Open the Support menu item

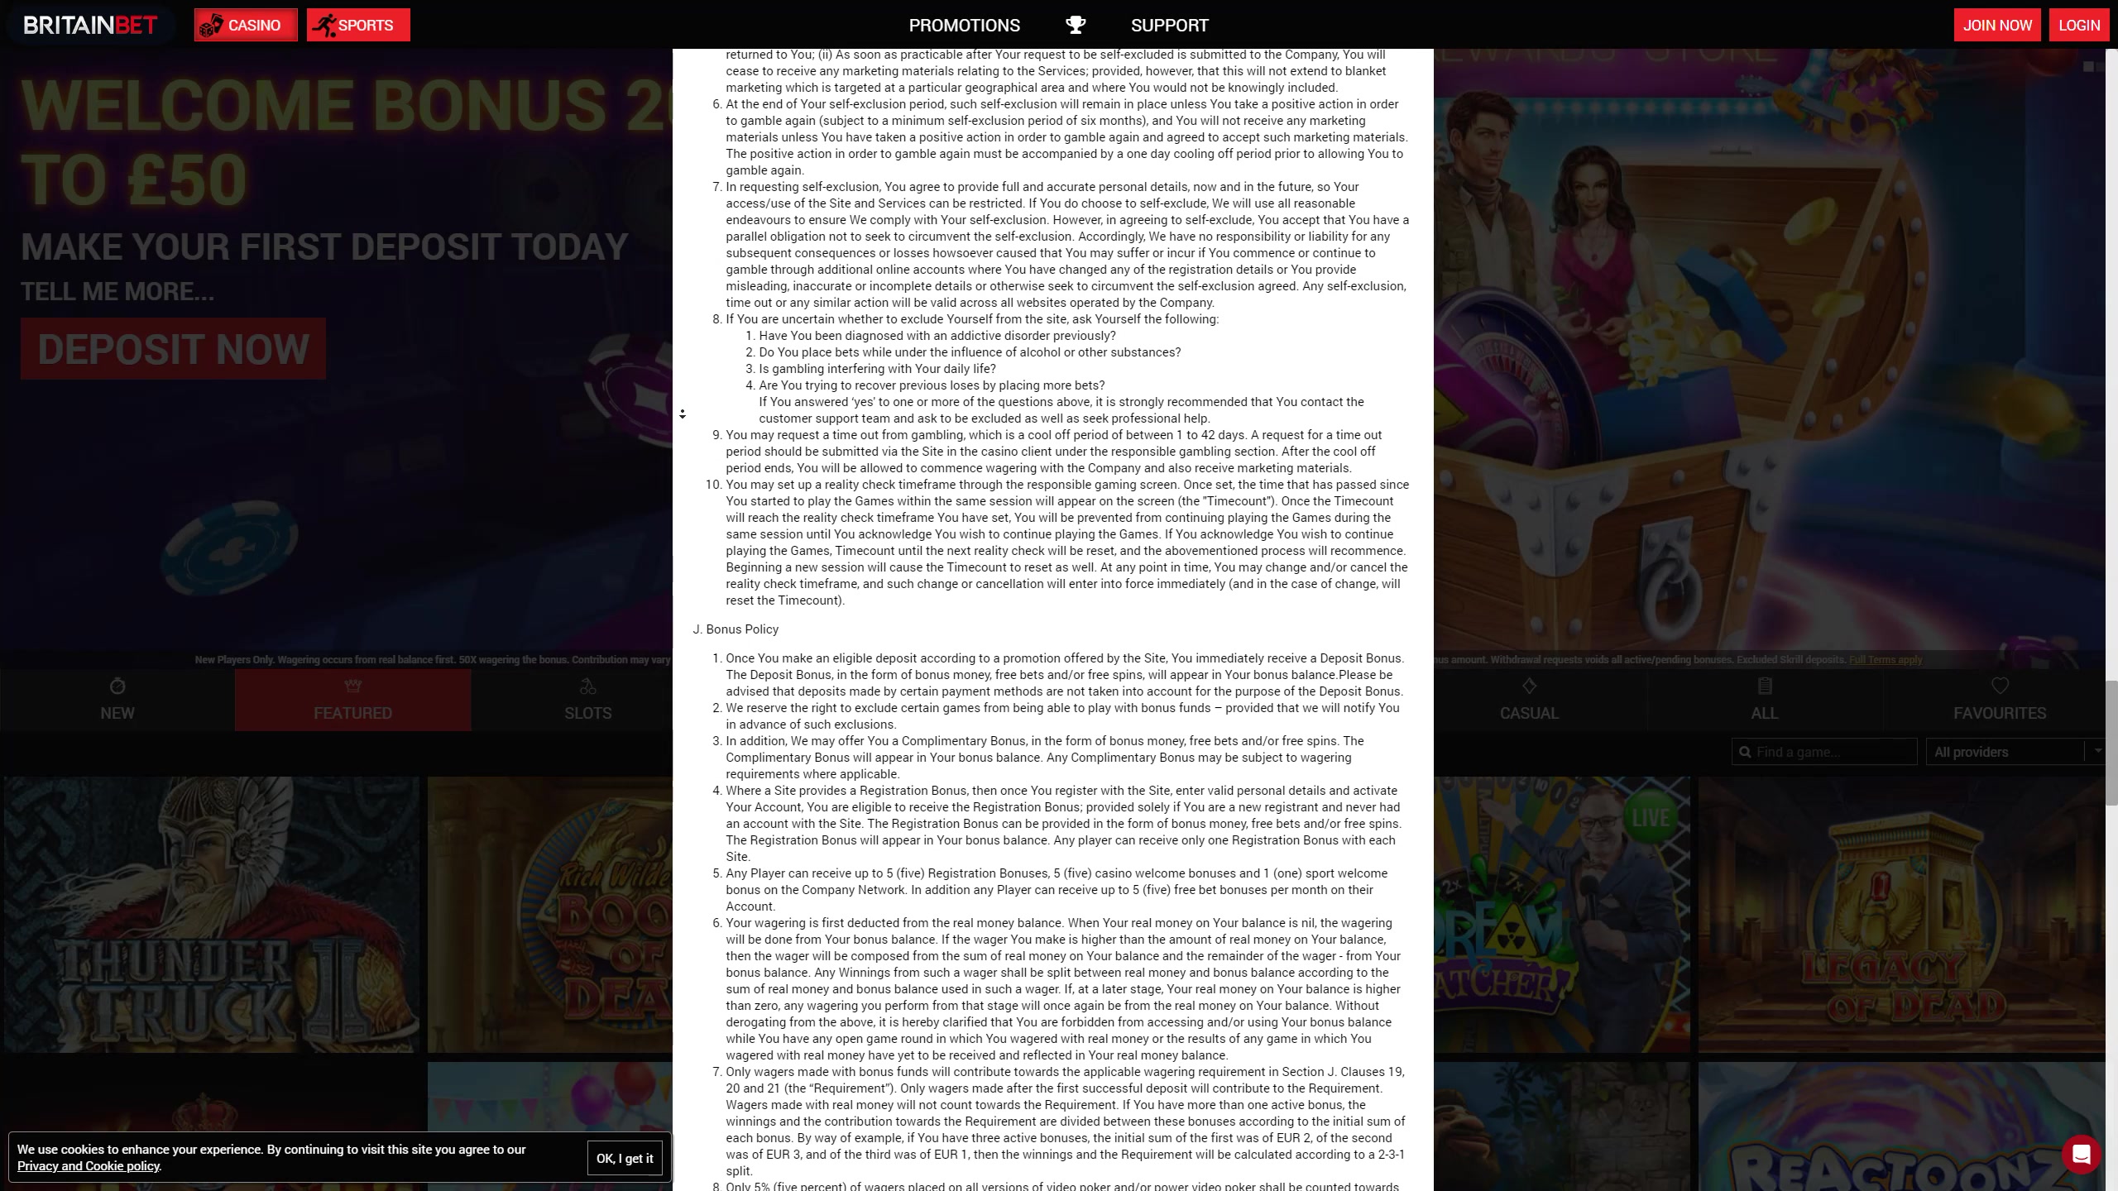click(x=1169, y=25)
